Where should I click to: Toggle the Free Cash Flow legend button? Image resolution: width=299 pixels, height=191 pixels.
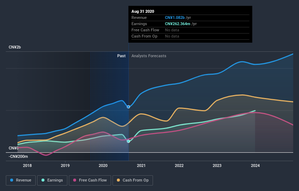[x=90, y=180]
